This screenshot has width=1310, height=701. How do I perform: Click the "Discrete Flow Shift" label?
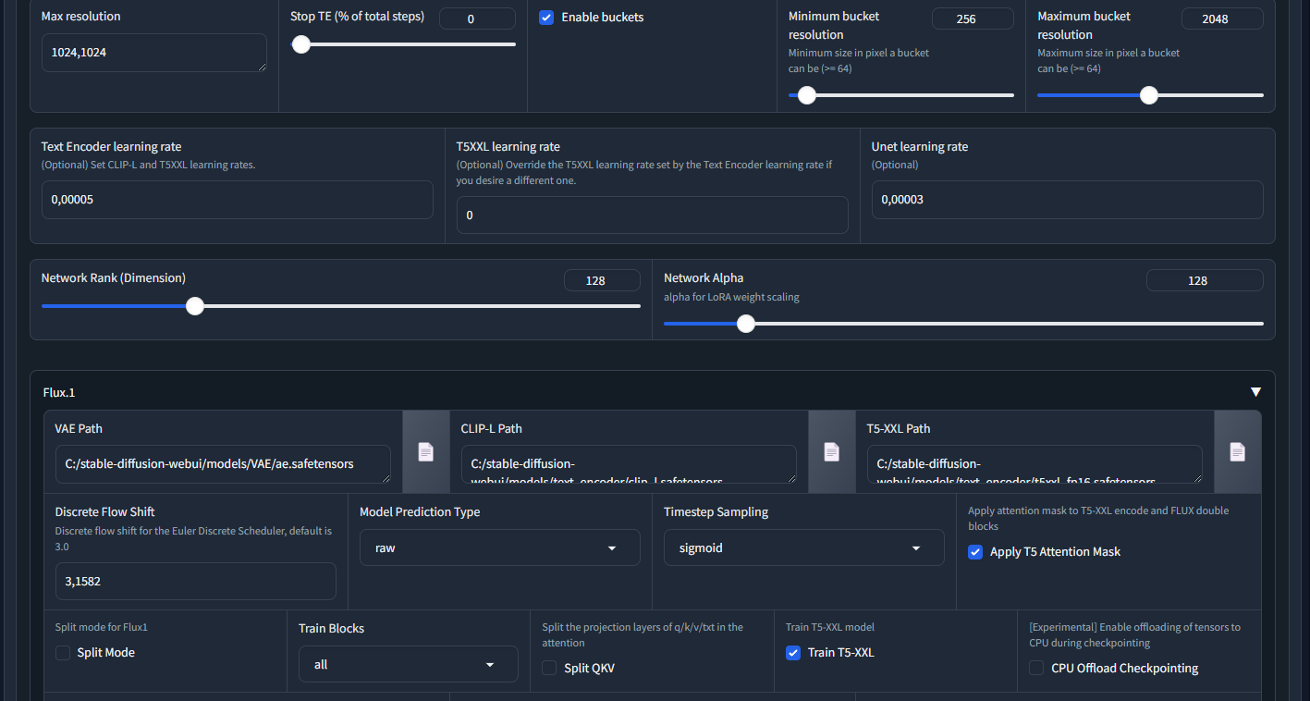coord(105,511)
